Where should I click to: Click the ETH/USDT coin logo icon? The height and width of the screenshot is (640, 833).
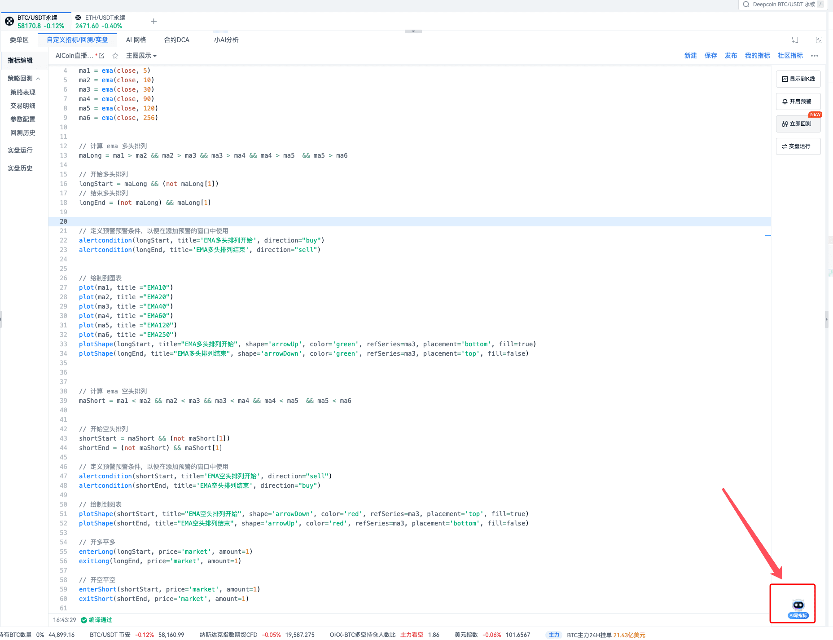78,18
